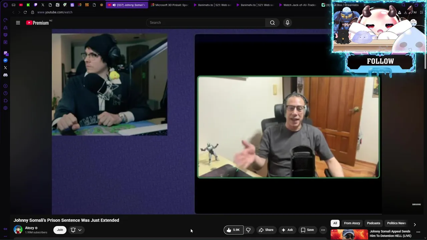This screenshot has width=427, height=240.
Task: Go back in browser history
Action: 13,12
